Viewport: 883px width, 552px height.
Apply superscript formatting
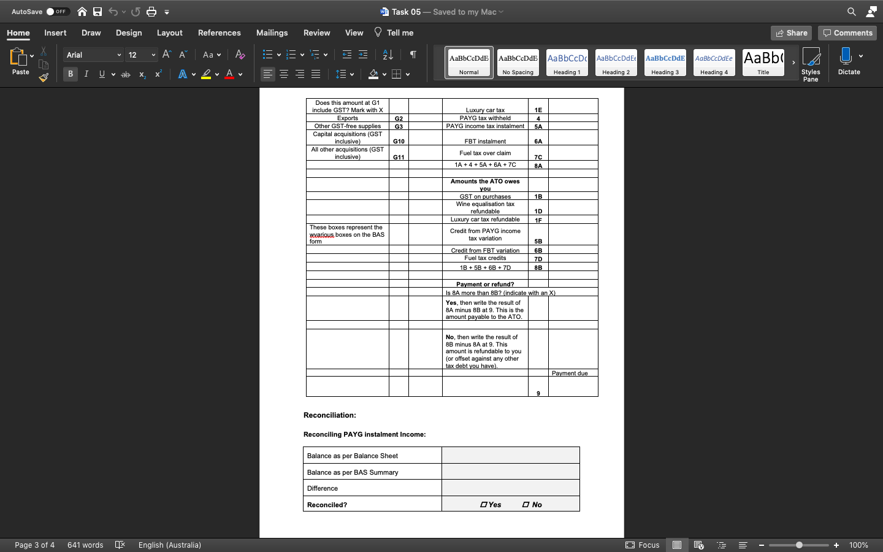[x=158, y=74]
